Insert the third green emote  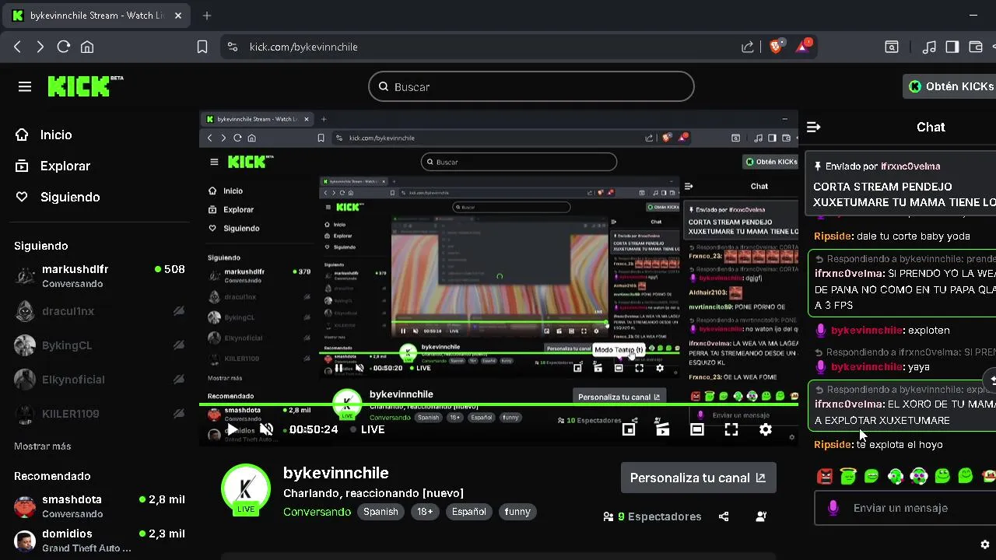pyautogui.click(x=871, y=476)
